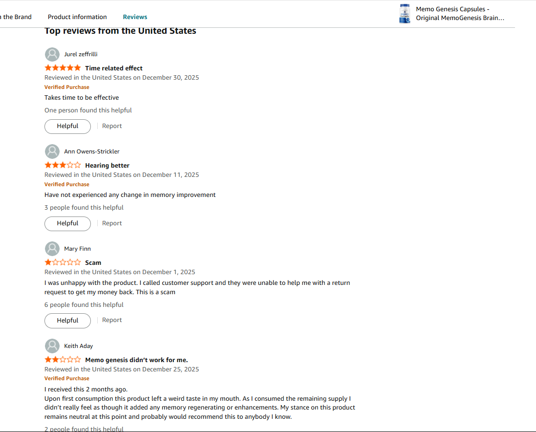The width and height of the screenshot is (536, 432).
Task: Click Ann Owens-Strickler's profile avatar
Action: [52, 151]
